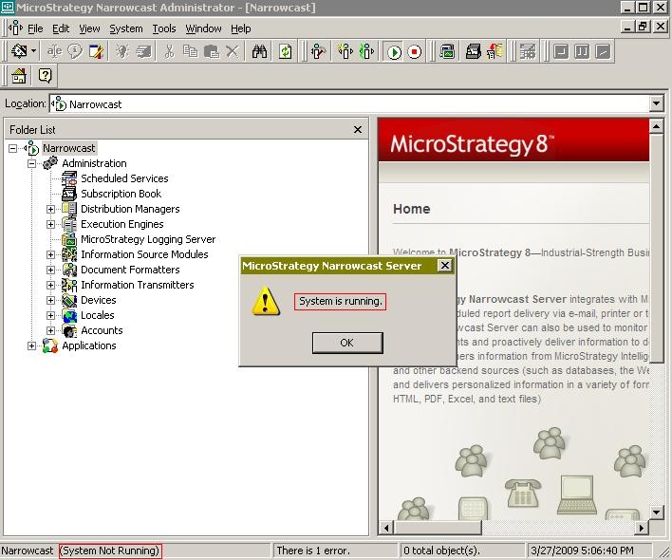Click the Properties info bubble icon
Screen dimensions: 672x560
pyautogui.click(x=75, y=51)
